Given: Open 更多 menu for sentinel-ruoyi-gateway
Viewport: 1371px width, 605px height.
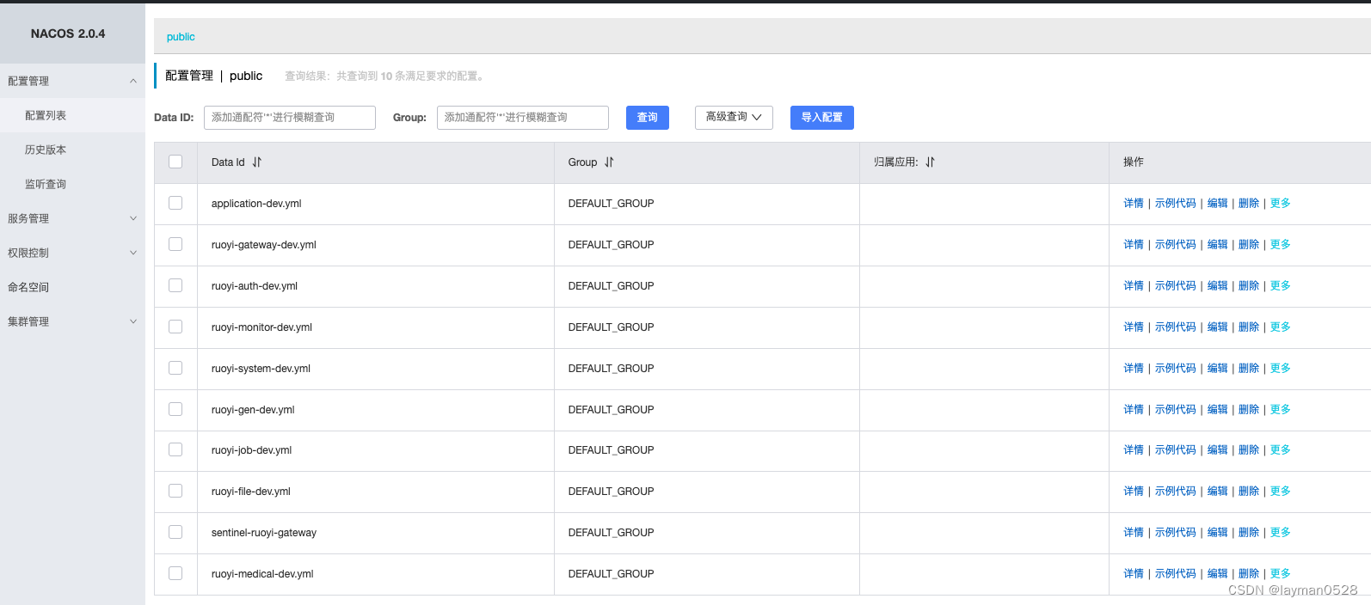Looking at the screenshot, I should [1281, 533].
